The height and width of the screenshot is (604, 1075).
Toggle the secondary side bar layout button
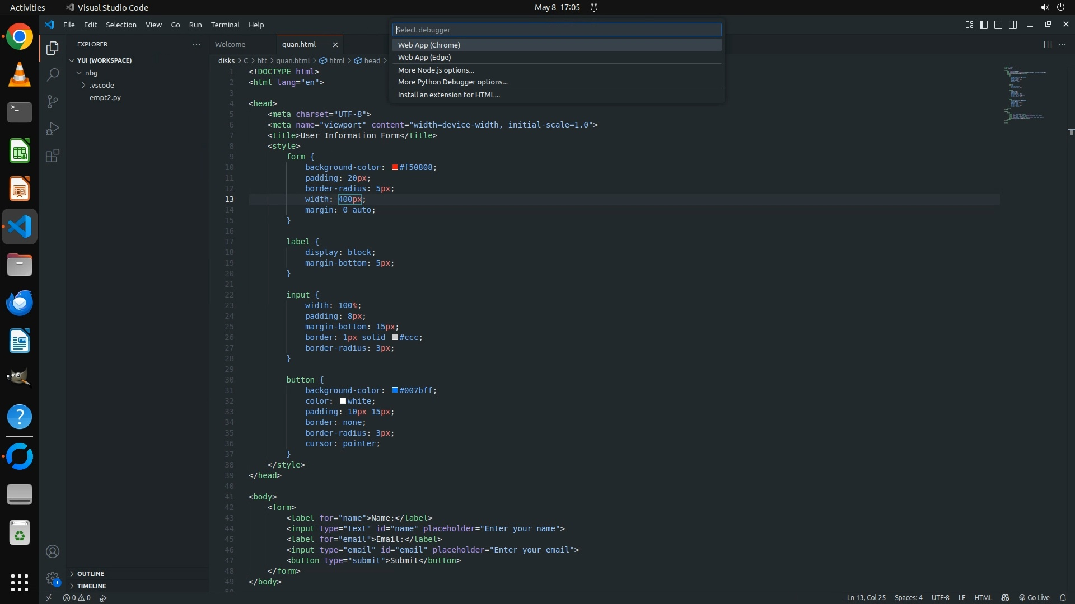1013,25
